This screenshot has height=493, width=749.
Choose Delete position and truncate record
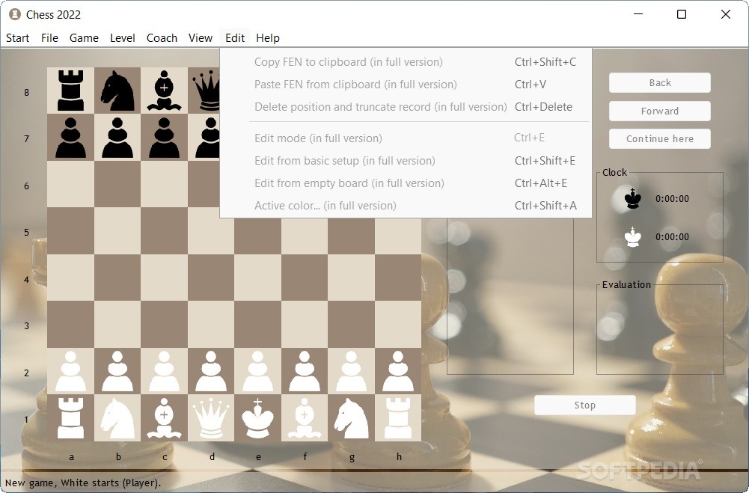coord(406,107)
